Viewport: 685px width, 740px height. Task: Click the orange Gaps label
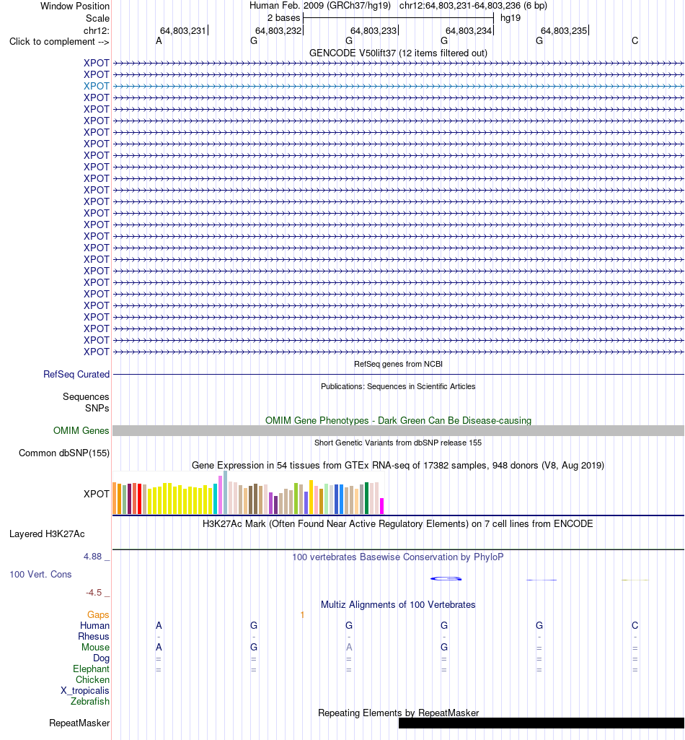pos(98,614)
